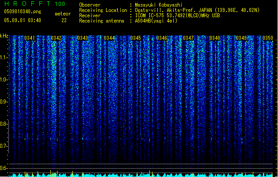The width and height of the screenshot is (278, 177).
Task: Click the HROFFT 1.0.0 title text
Action: pyautogui.click(x=35, y=4)
